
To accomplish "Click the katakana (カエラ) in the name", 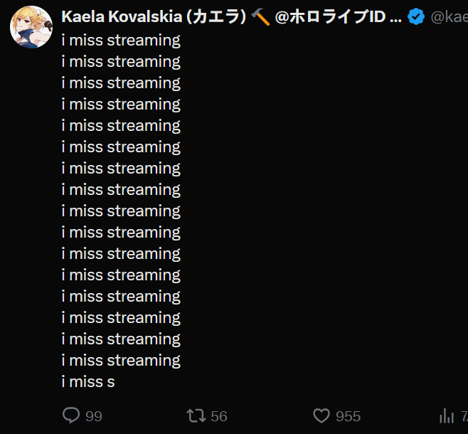I will [216, 16].
